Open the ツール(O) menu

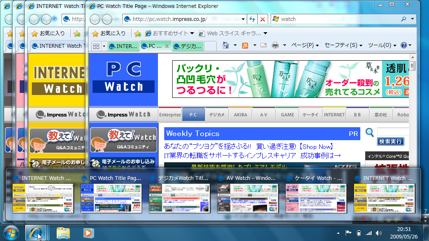click(x=382, y=45)
